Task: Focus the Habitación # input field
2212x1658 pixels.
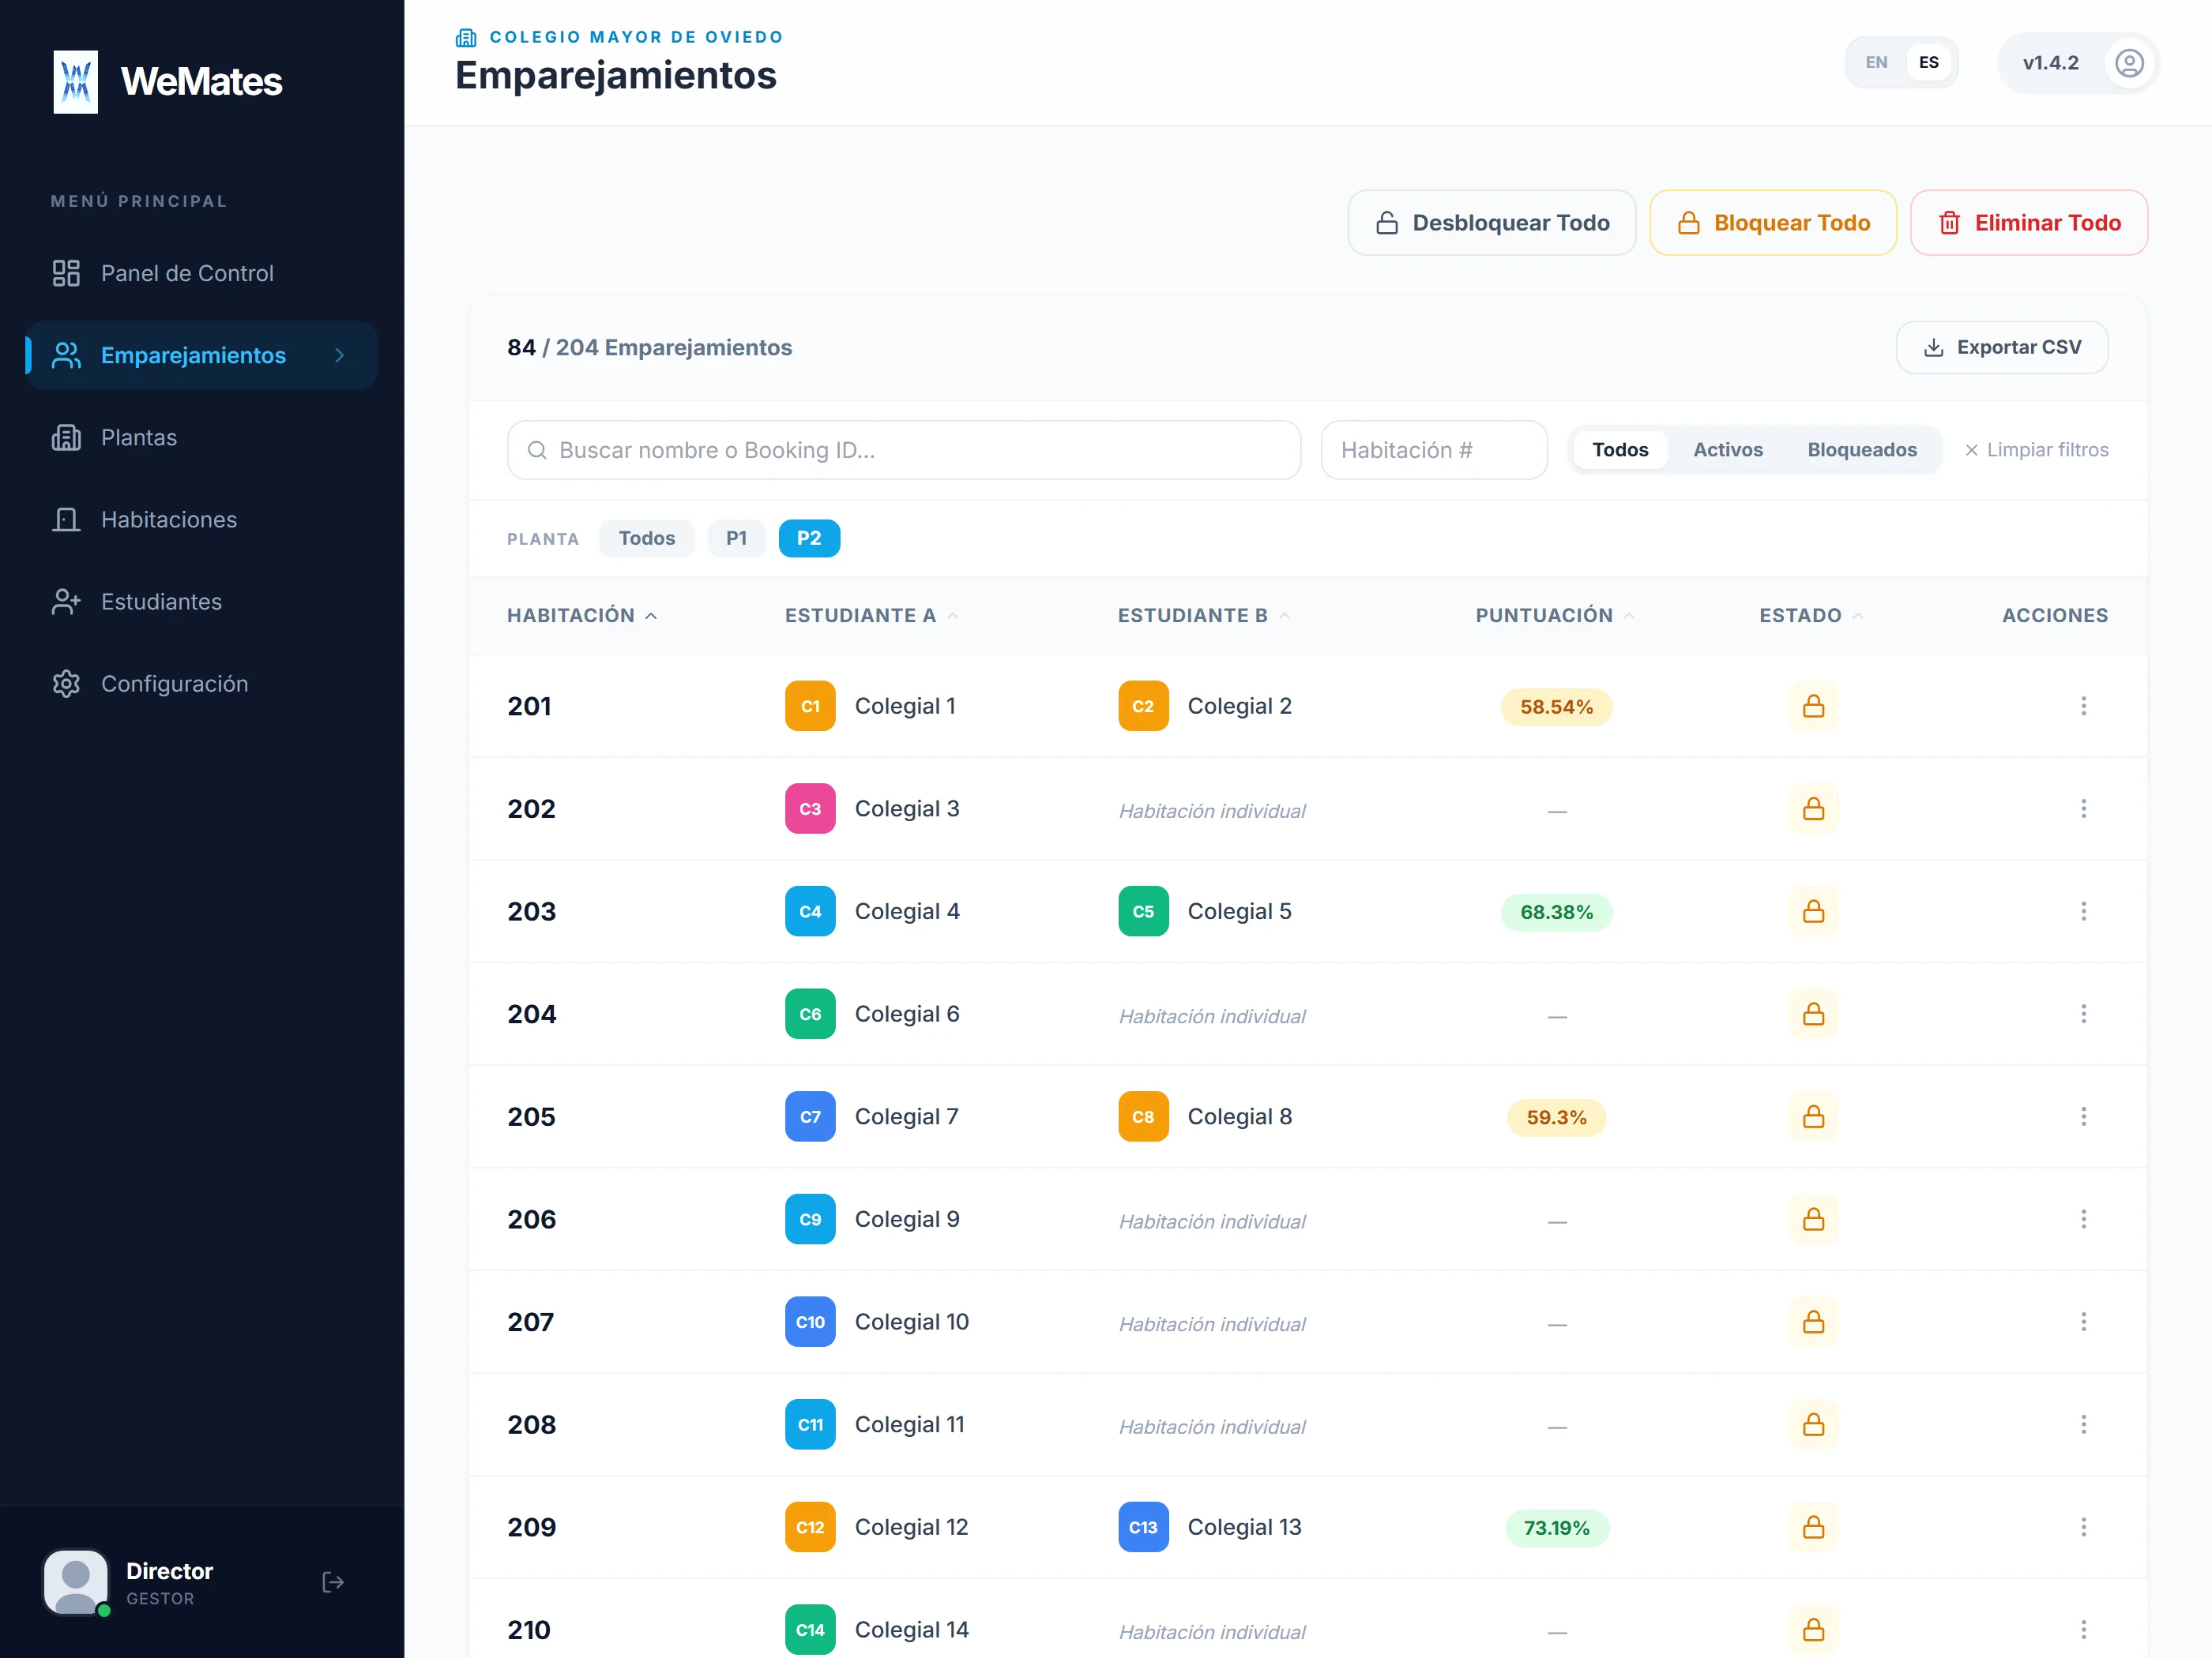Action: (1434, 451)
